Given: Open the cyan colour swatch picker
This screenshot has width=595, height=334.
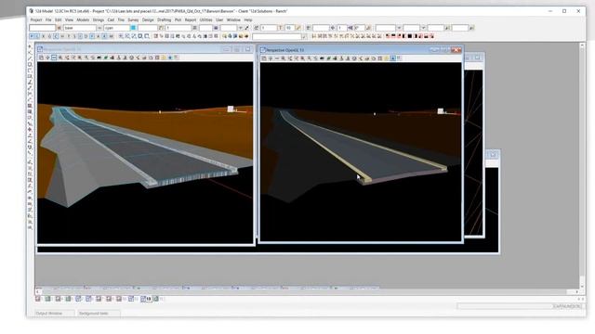Looking at the screenshot, I should click(x=133, y=28).
